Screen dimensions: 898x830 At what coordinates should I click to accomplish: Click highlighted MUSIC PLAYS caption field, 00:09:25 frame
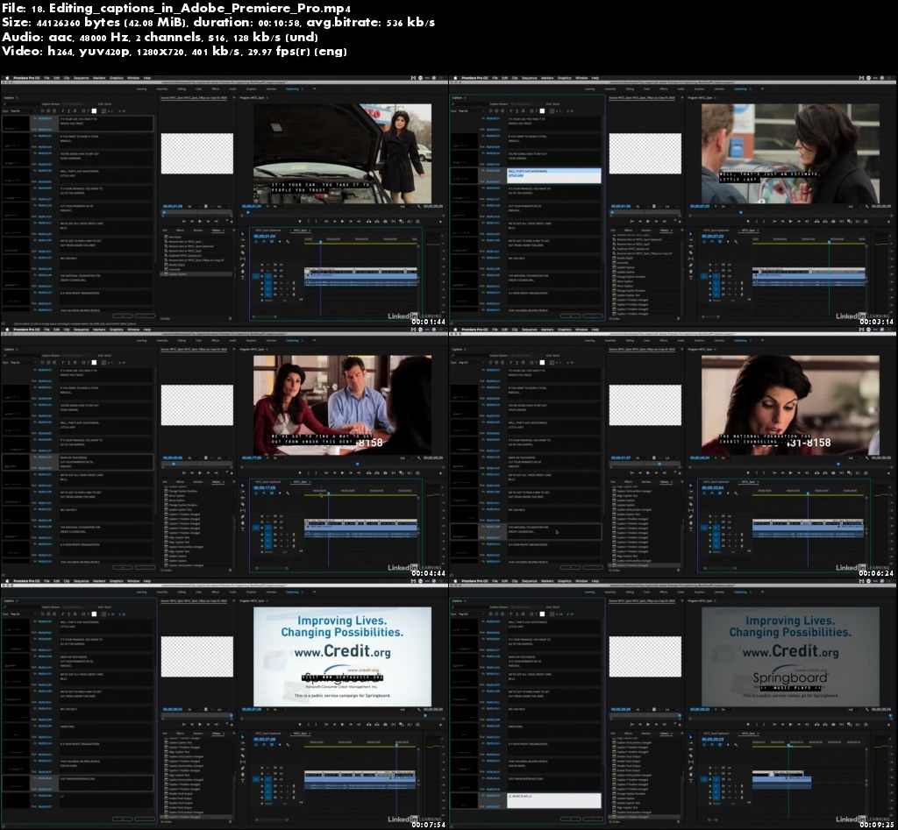(x=554, y=800)
